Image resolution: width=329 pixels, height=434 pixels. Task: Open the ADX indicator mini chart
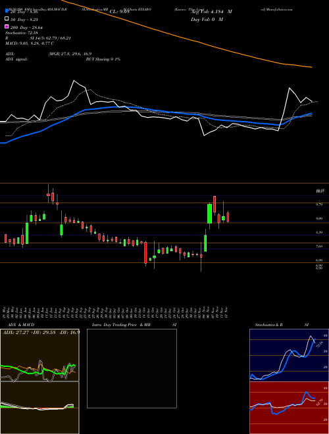39,355
